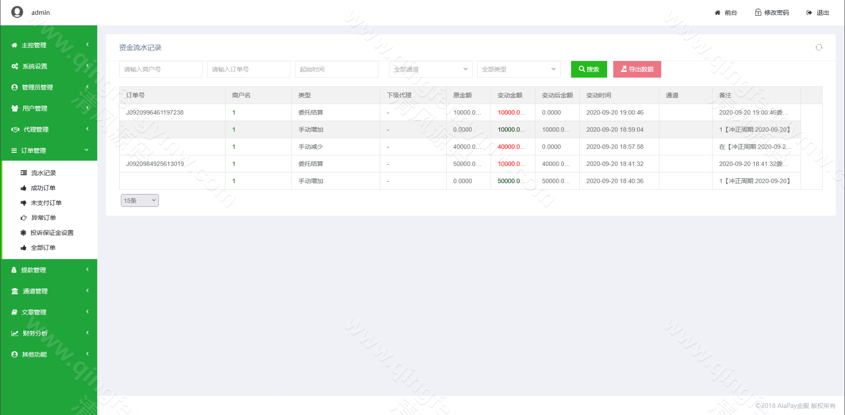This screenshot has height=415, width=845.
Task: Open 投诉保证金设置 in the sidebar submenu
Action: pyautogui.click(x=52, y=233)
